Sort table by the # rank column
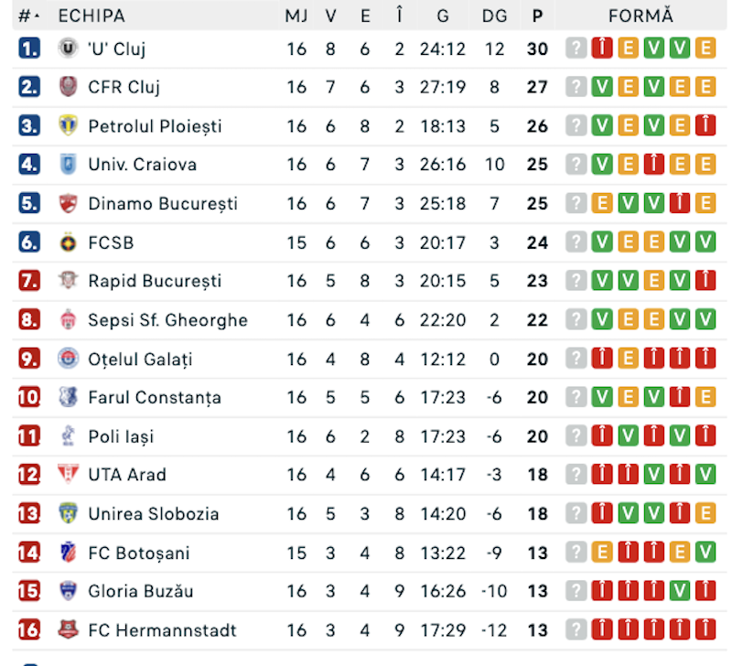This screenshot has width=732, height=666. pyautogui.click(x=29, y=16)
